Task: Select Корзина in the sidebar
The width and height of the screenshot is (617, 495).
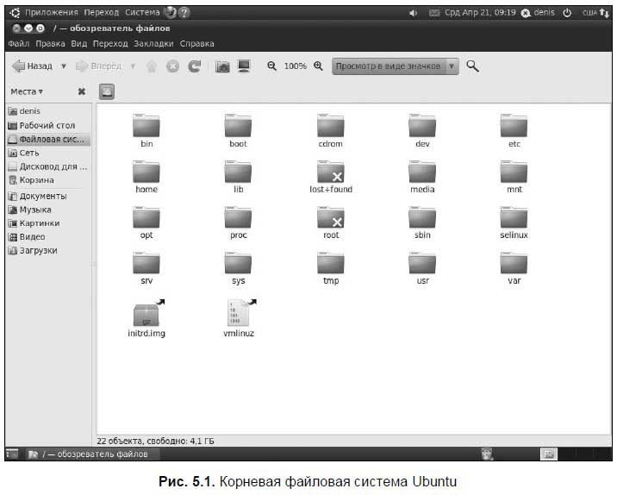Action: coord(36,180)
